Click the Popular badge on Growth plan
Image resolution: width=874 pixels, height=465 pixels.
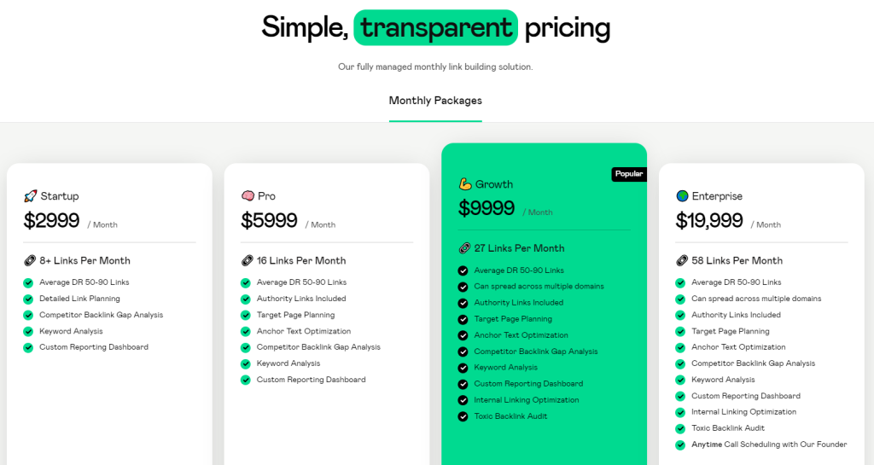pyautogui.click(x=628, y=174)
